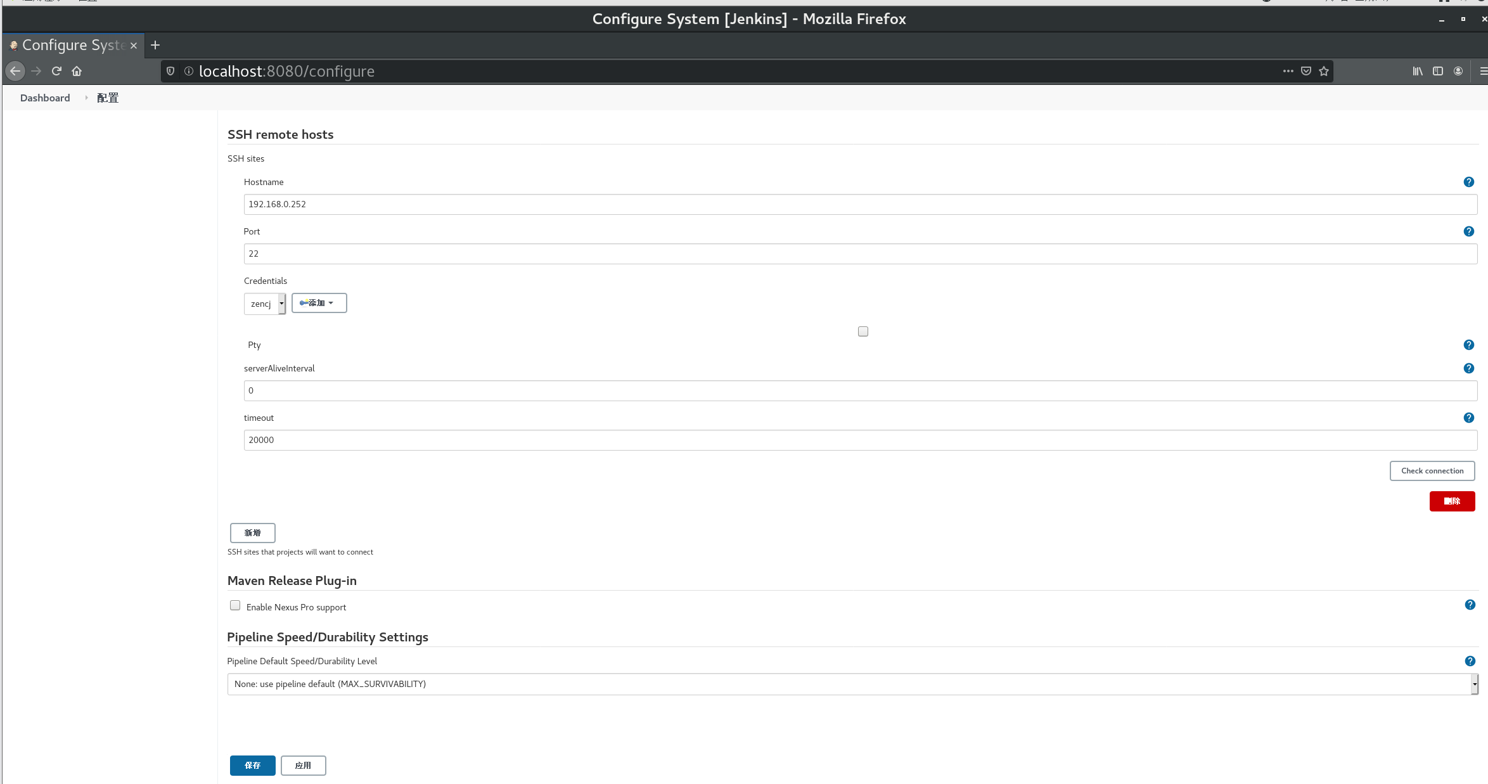Apply the settings with 应用

click(303, 766)
